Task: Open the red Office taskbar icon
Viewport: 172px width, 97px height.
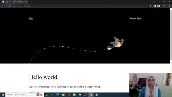Action: (x=69, y=95)
